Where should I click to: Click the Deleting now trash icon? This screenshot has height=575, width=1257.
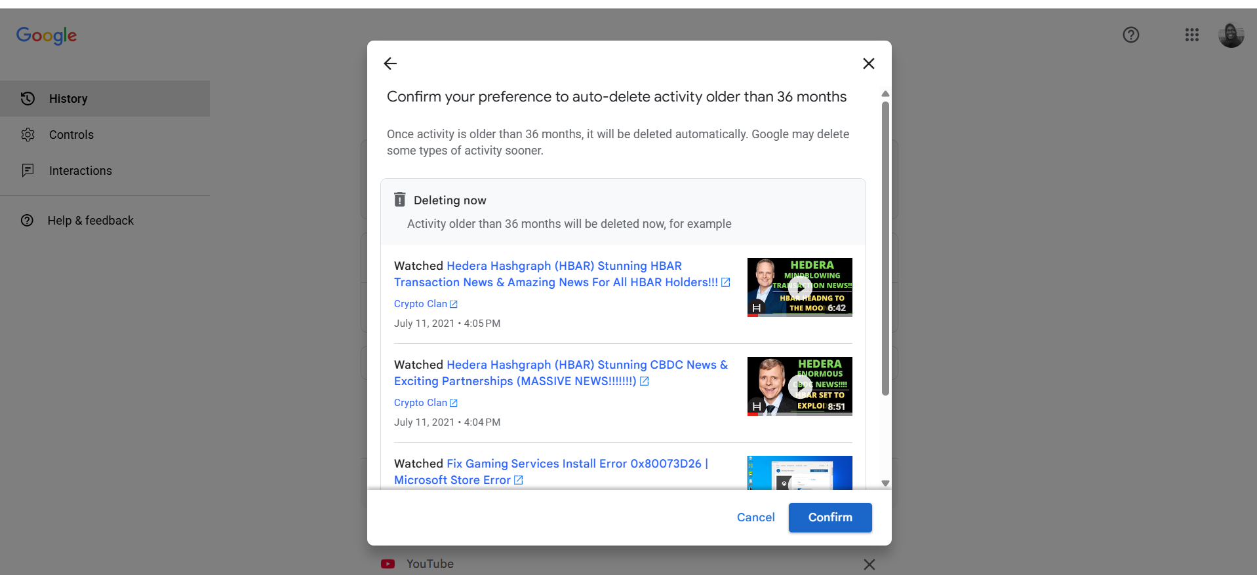pos(399,200)
